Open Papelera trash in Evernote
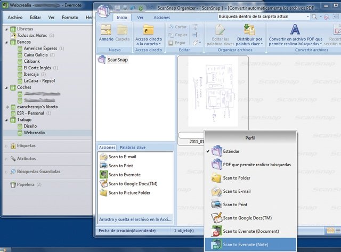This screenshot has height=252, width=341. click(x=26, y=184)
